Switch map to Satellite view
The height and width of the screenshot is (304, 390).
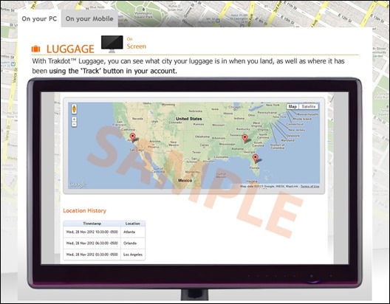[309, 106]
